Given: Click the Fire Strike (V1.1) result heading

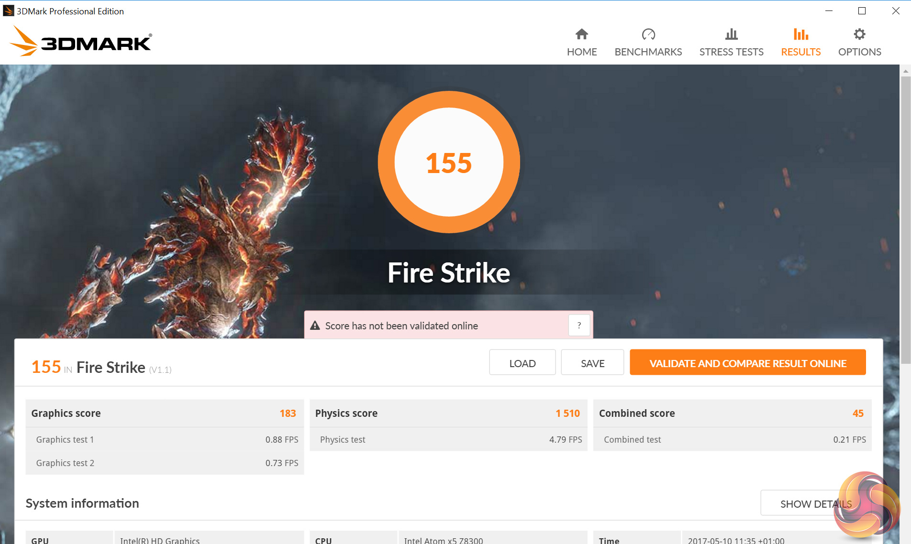Looking at the screenshot, I should (x=101, y=367).
